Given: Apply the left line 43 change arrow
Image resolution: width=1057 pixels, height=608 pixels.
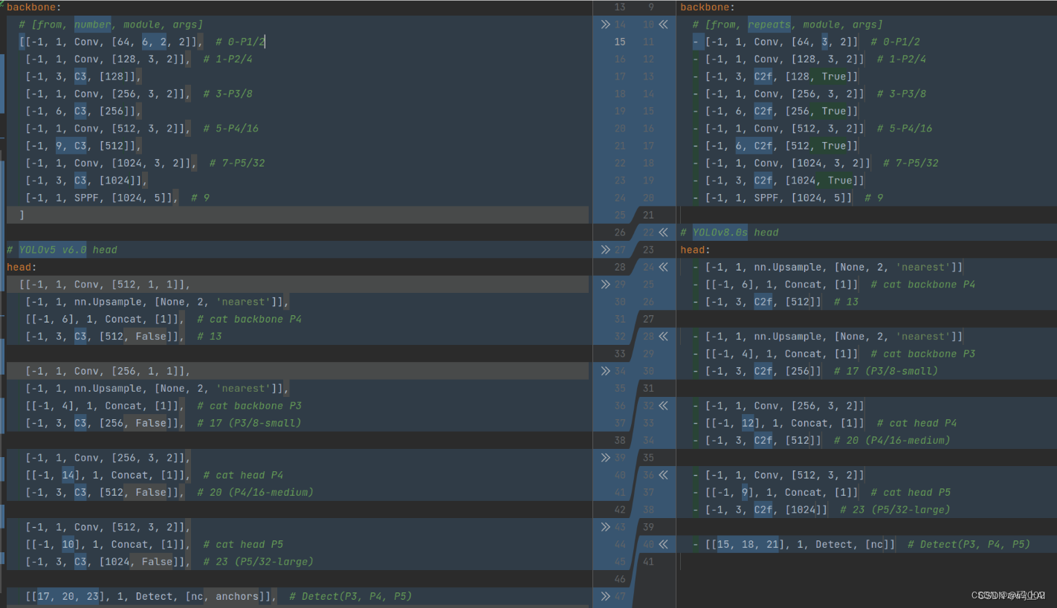Looking at the screenshot, I should pos(605,527).
